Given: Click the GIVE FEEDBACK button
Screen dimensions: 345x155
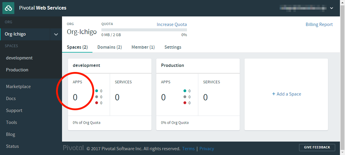Looking at the screenshot, I should (317, 147).
